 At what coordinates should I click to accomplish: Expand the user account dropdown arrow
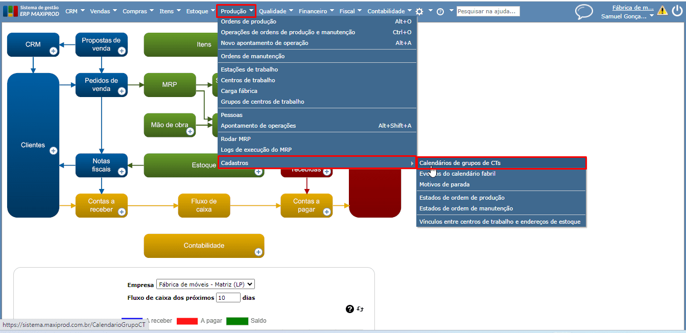[652, 16]
